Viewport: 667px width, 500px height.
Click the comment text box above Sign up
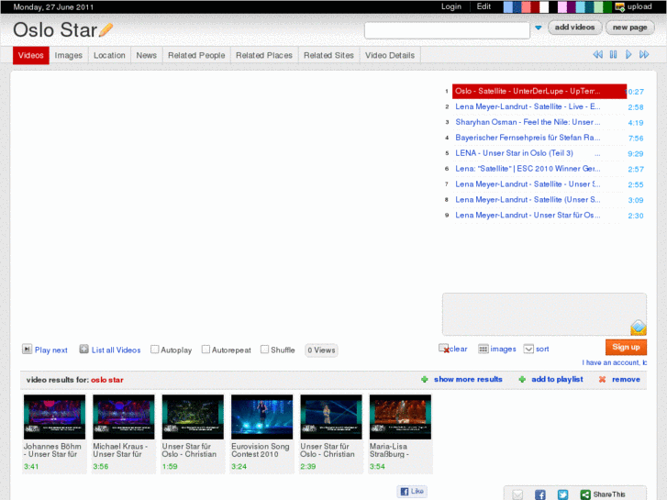(x=544, y=314)
